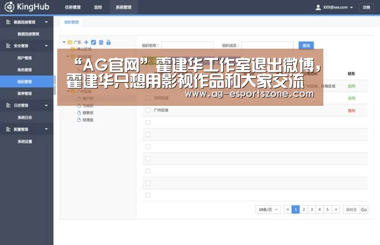The image size is (380, 245).
Task: Select the 组织管理 content tab
Action: pyautogui.click(x=71, y=22)
